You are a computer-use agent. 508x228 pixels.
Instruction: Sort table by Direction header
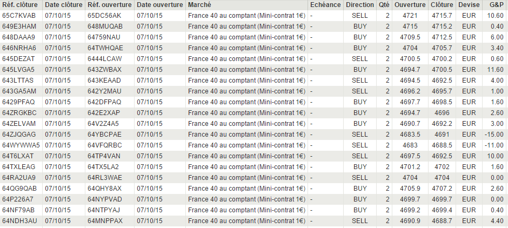pyautogui.click(x=360, y=4)
